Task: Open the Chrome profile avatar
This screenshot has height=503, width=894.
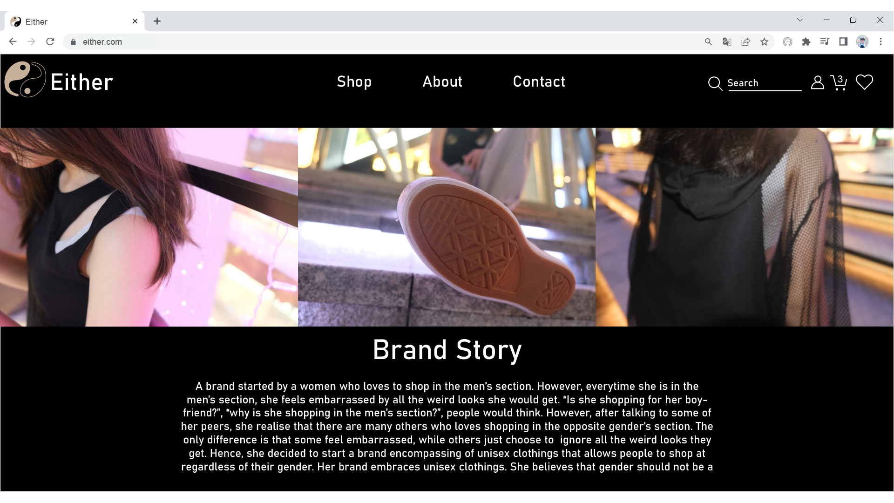Action: click(x=862, y=42)
